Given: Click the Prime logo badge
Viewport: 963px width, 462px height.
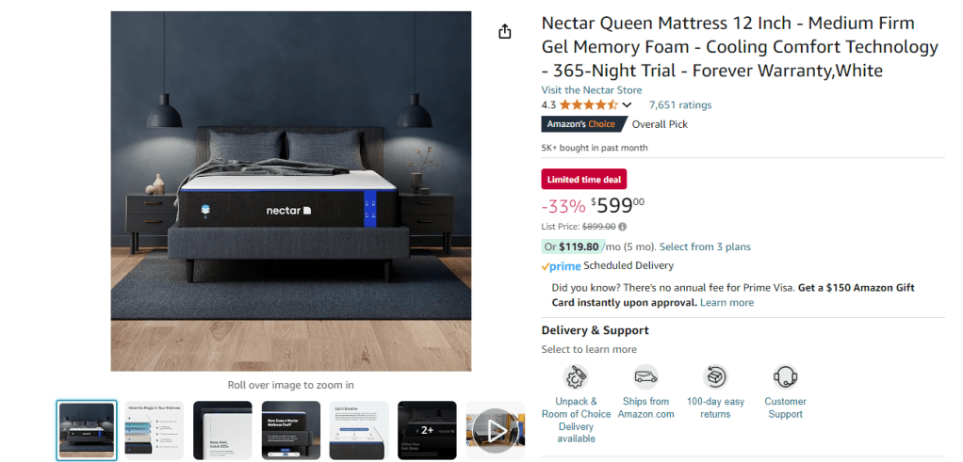Looking at the screenshot, I should tap(561, 266).
